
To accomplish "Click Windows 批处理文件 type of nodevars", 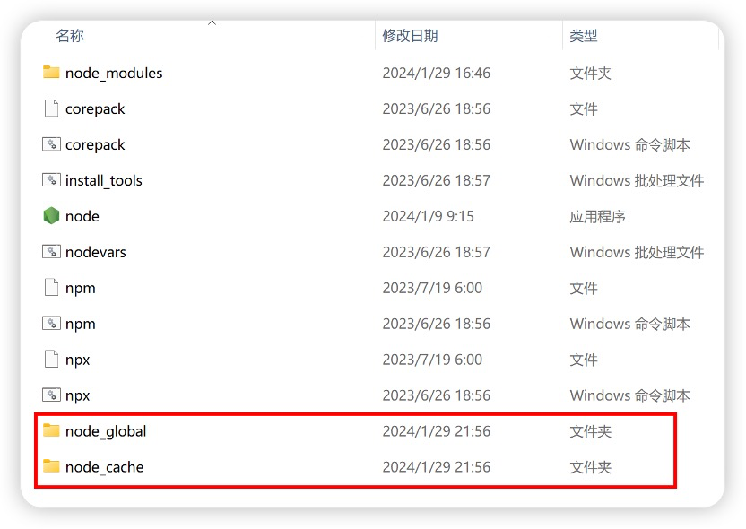I will [637, 252].
